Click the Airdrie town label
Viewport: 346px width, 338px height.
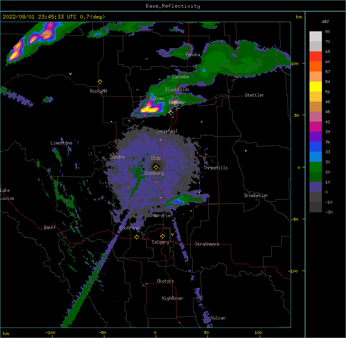click(x=162, y=216)
